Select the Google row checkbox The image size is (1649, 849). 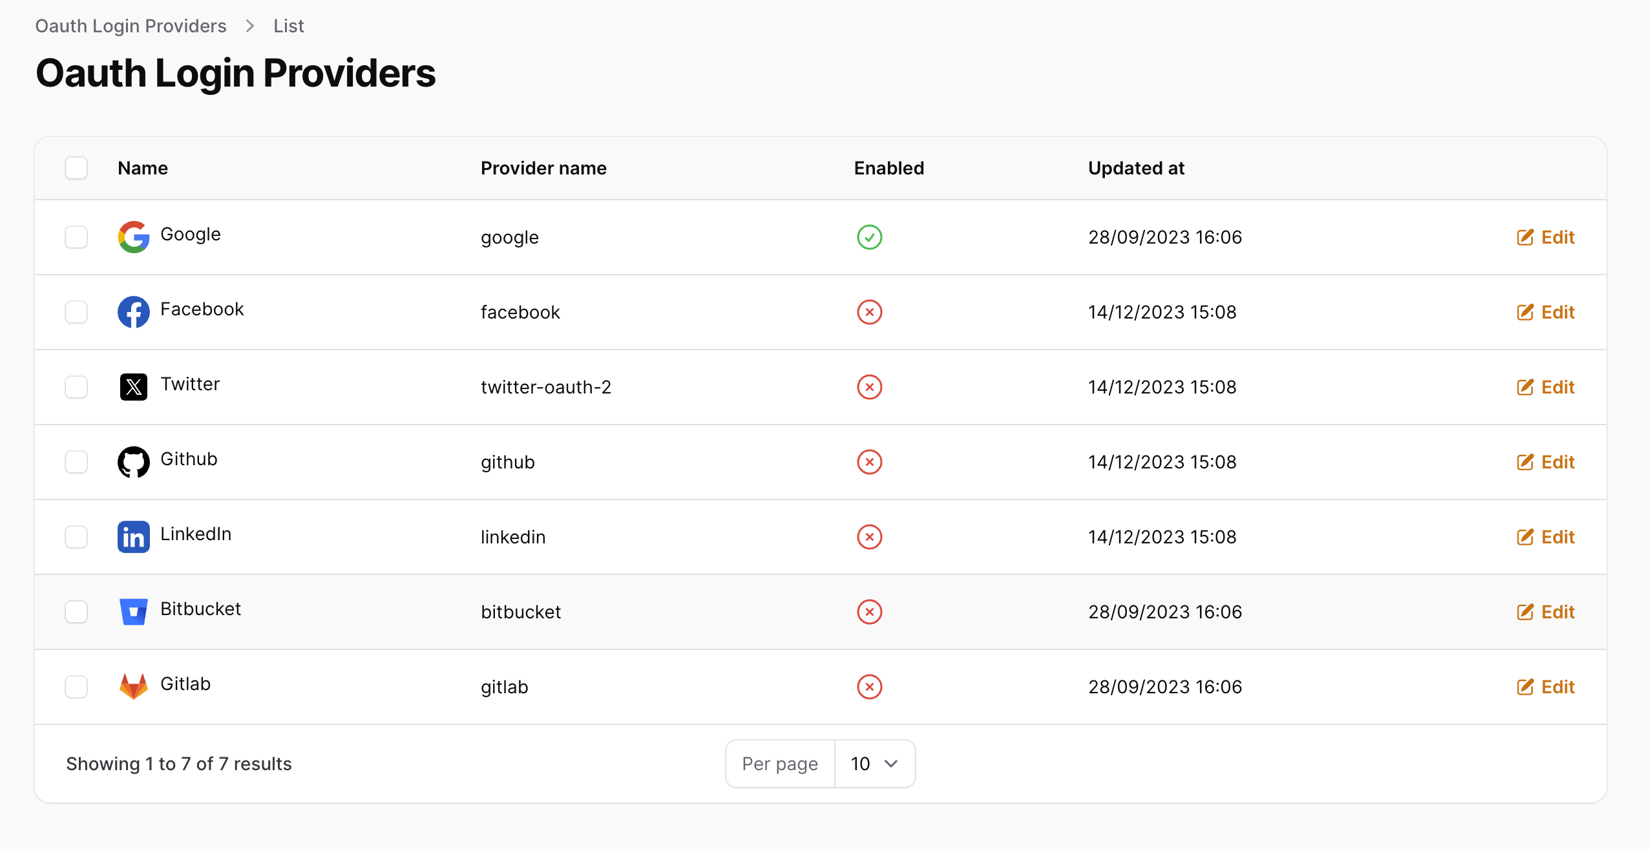(x=76, y=237)
